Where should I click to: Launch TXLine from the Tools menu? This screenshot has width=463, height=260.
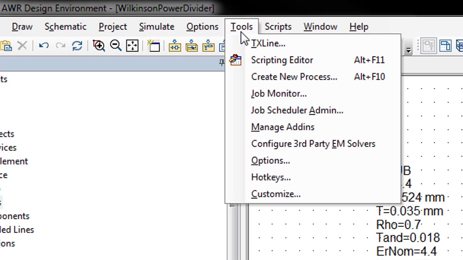[313, 43]
